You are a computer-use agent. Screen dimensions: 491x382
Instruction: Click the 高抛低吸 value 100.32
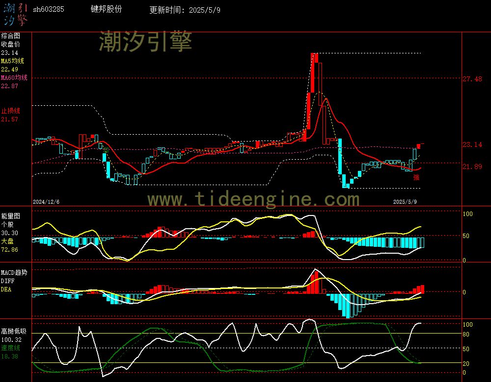pos(11,340)
